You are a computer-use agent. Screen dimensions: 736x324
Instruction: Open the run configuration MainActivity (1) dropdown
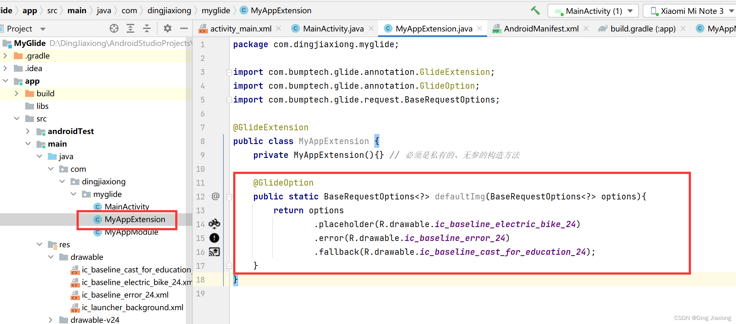593,11
